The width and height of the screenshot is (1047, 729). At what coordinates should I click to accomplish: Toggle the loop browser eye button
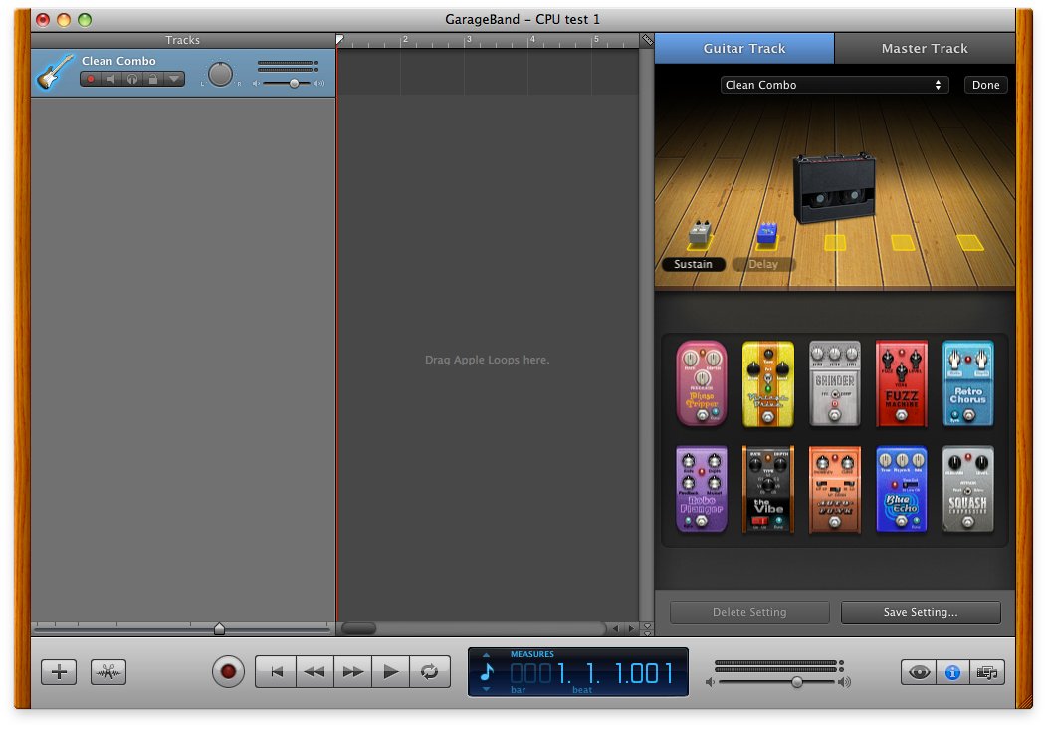tap(919, 672)
